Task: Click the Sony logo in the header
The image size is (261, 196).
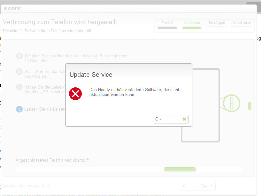Action: point(12,9)
